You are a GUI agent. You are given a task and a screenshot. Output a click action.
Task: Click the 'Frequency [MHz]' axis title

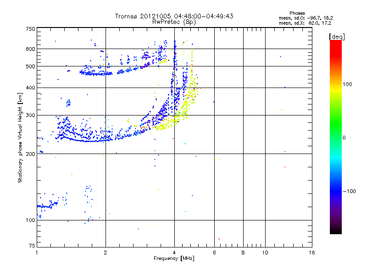(x=174, y=258)
